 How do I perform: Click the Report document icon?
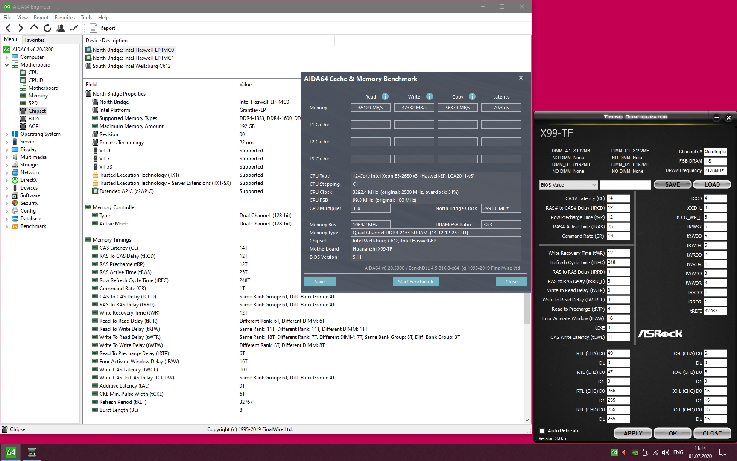(93, 28)
